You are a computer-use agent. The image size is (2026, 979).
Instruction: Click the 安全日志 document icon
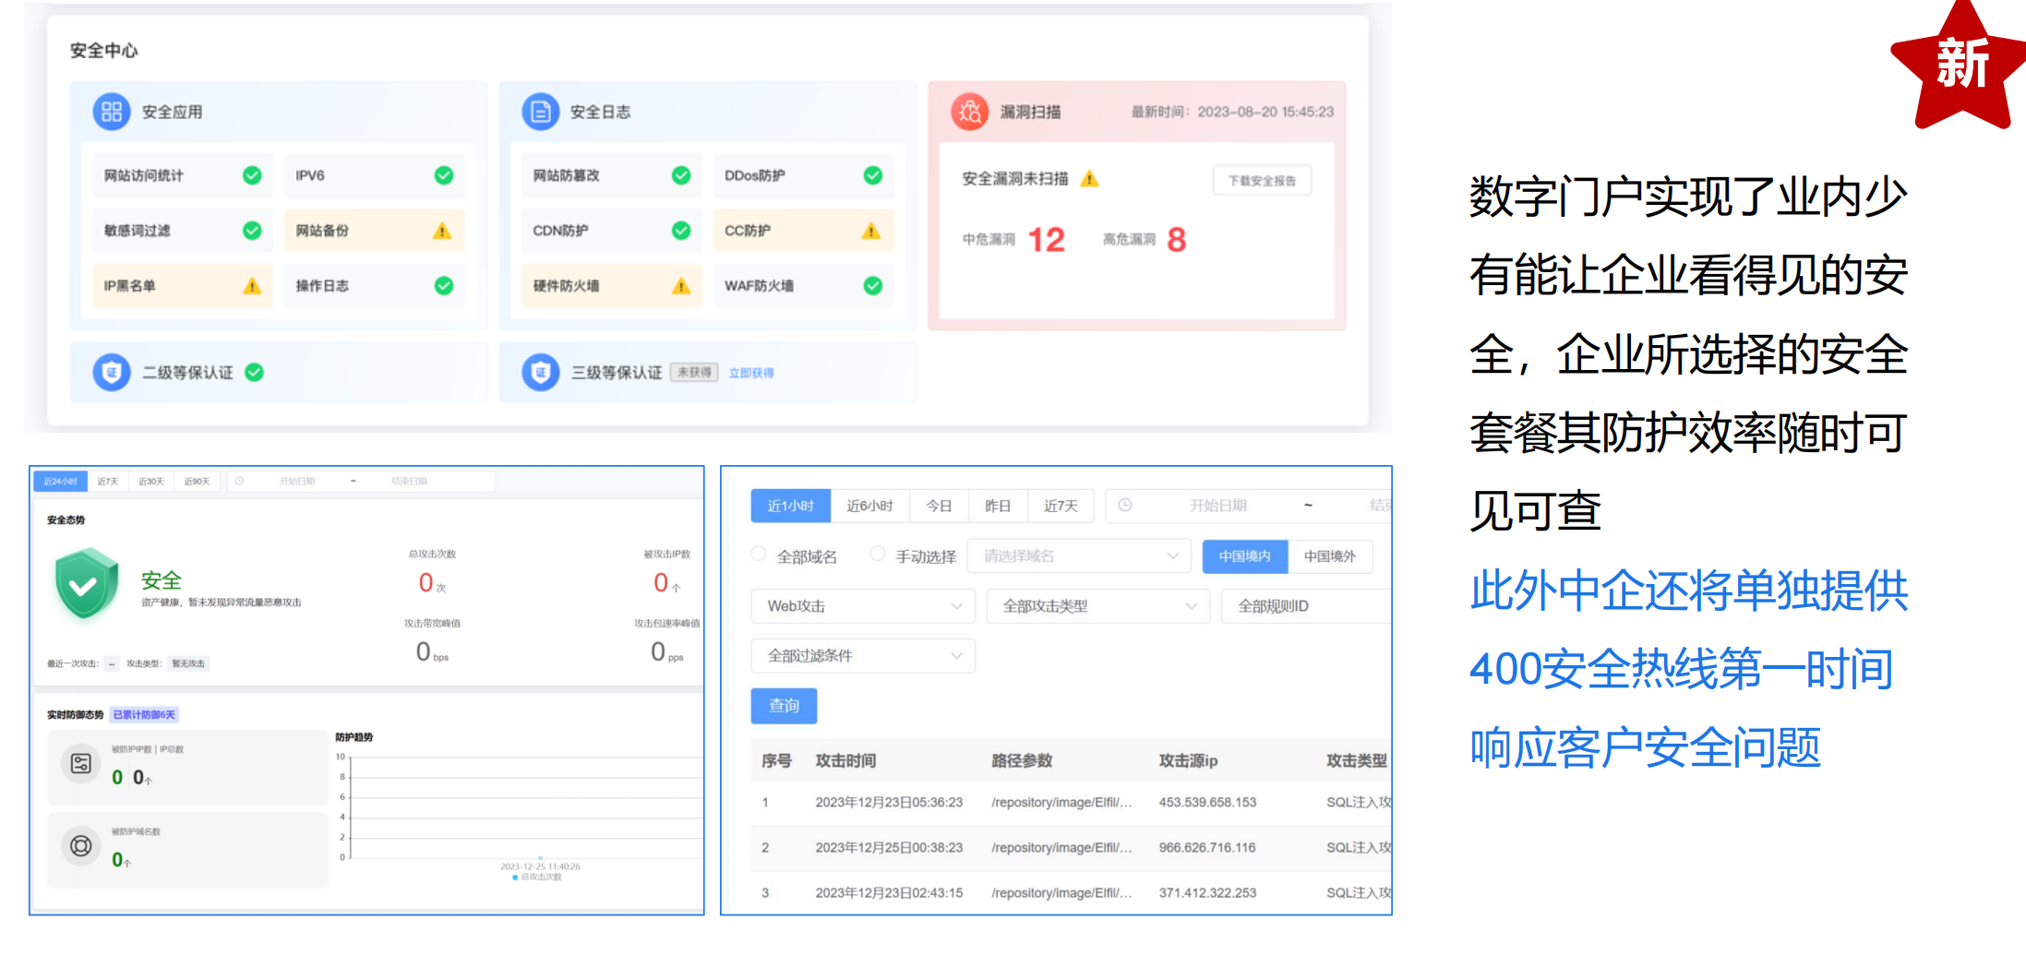pyautogui.click(x=540, y=112)
